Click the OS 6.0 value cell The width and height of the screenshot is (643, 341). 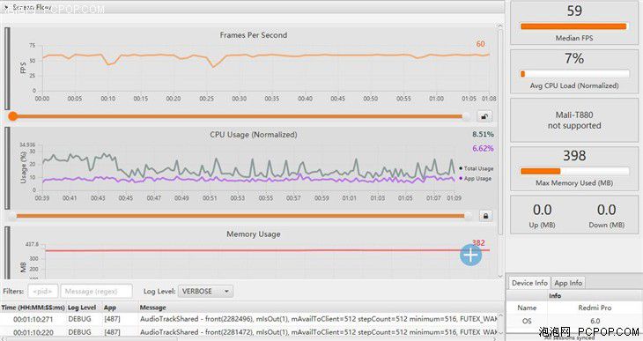coord(595,321)
